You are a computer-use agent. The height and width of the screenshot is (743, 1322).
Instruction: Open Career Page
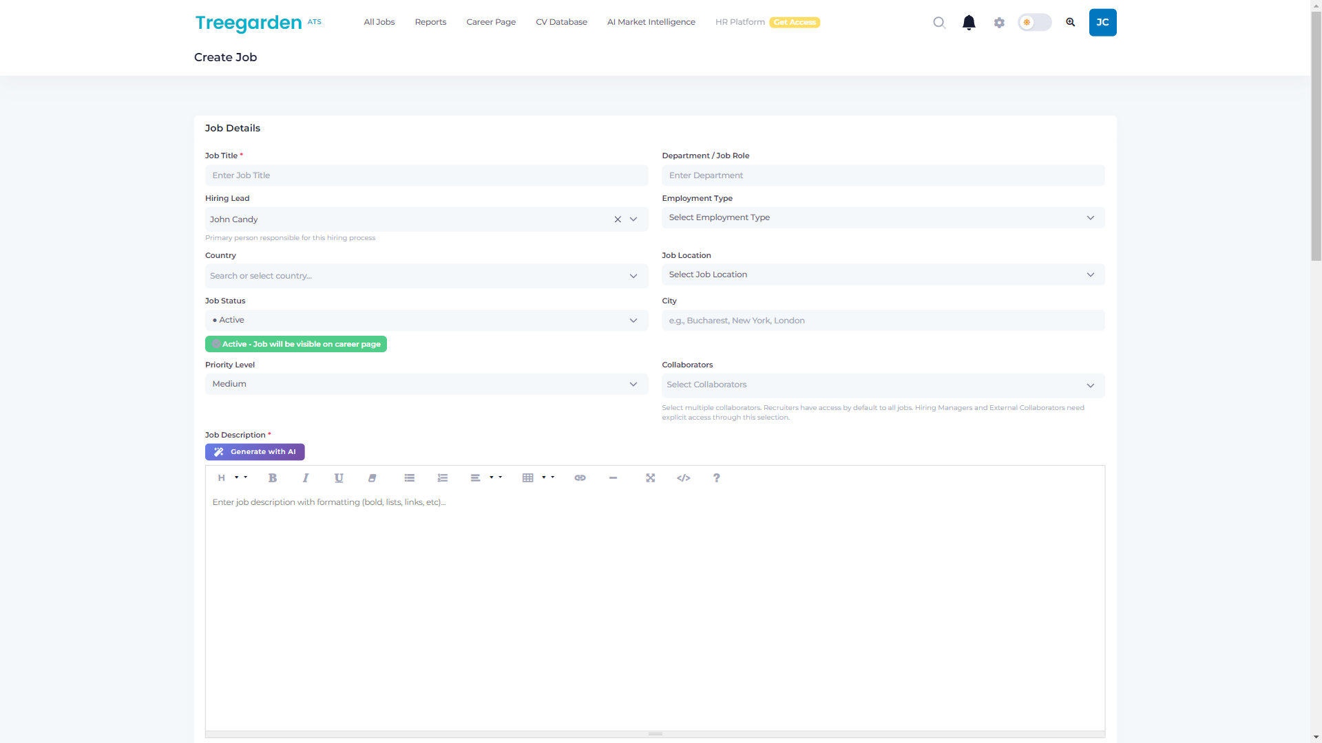pos(491,22)
